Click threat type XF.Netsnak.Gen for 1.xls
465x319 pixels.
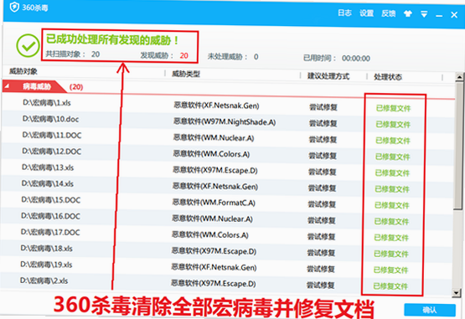point(216,105)
